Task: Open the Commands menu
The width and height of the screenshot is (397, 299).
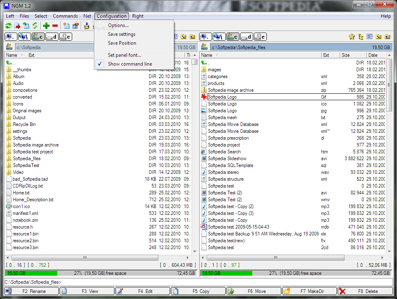Action: 65,16
